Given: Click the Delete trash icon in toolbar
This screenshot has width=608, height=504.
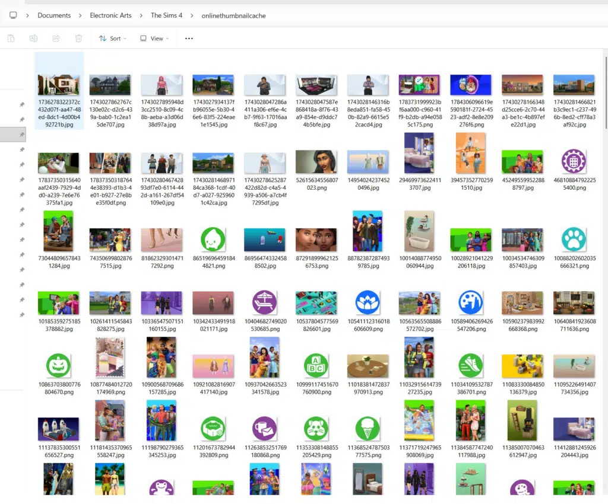Looking at the screenshot, I should point(79,39).
